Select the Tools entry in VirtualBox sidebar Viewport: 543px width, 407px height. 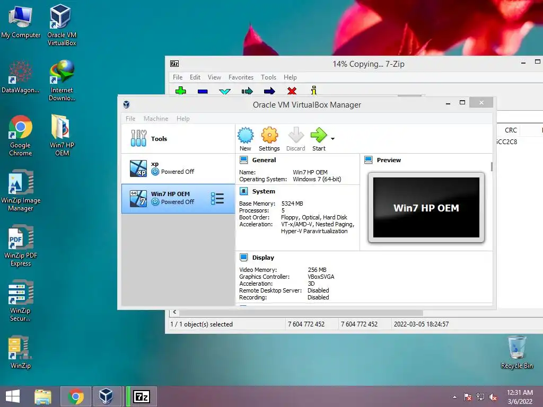click(x=178, y=139)
